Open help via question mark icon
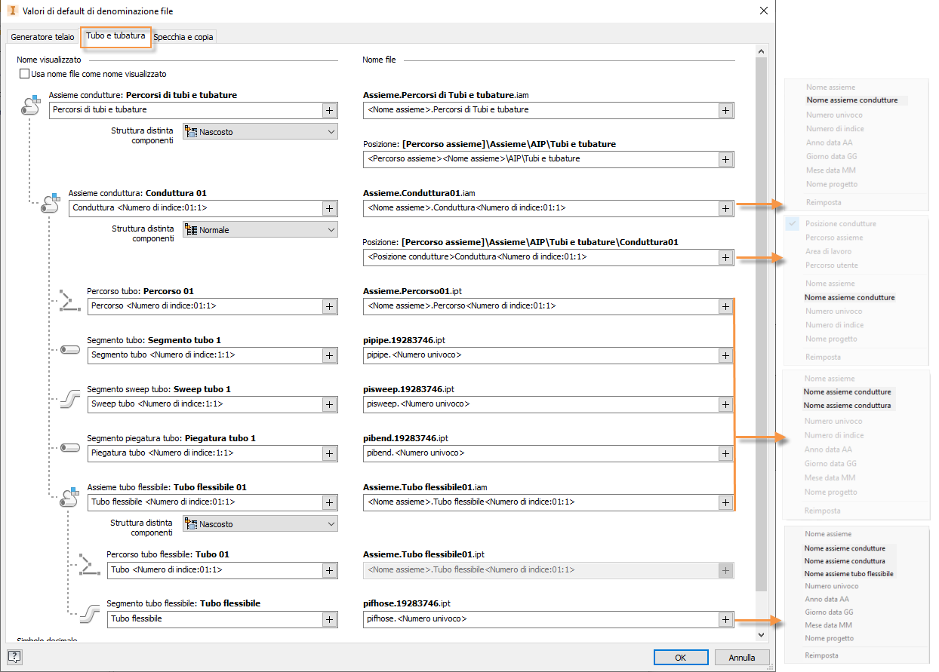 (14, 657)
